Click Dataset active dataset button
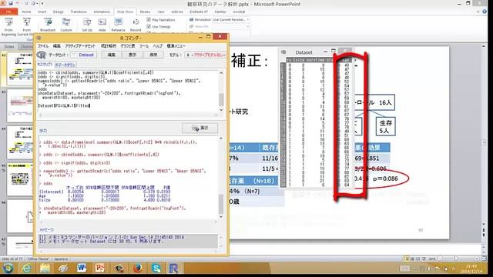 pos(84,55)
